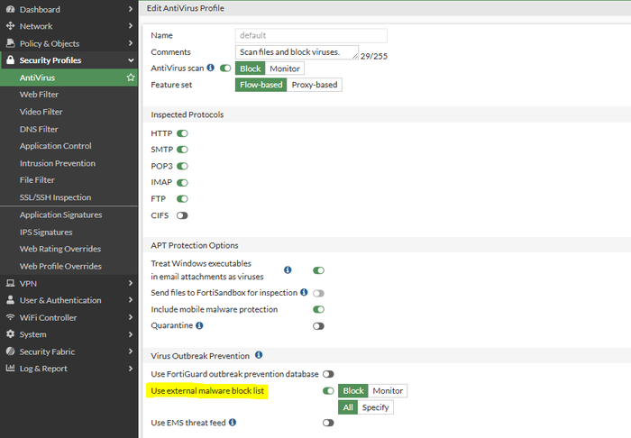Click the Network arrows icon

click(x=11, y=26)
